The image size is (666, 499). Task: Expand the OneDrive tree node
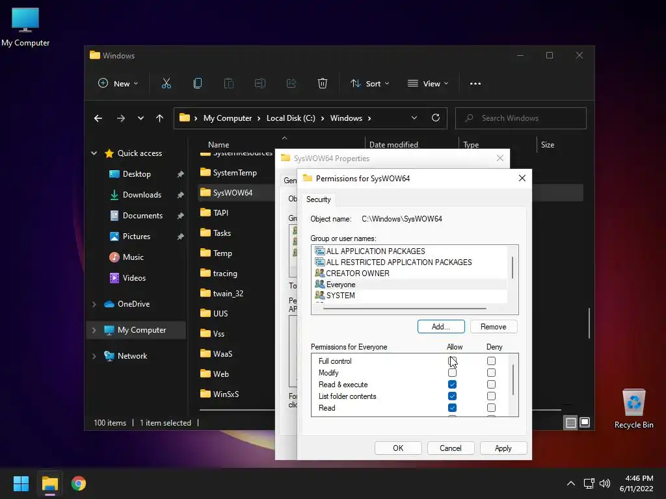(x=94, y=304)
